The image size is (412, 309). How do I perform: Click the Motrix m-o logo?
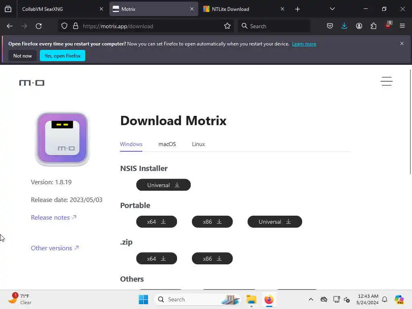pyautogui.click(x=32, y=83)
